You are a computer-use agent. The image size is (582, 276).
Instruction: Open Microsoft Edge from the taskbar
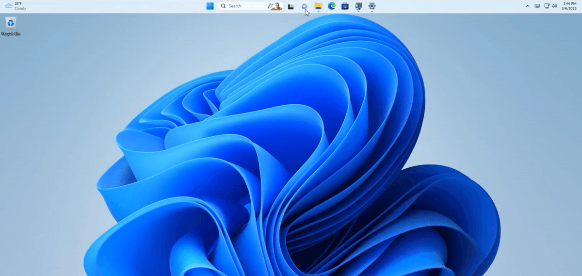(332, 6)
